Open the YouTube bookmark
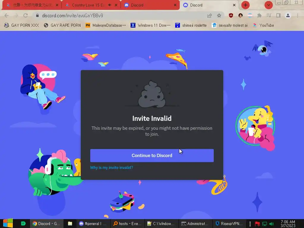The image size is (304, 228). pos(263,25)
